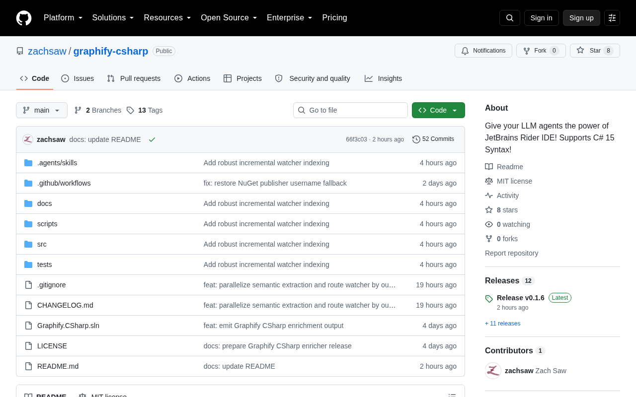636x397 pixels.
Task: Click the docs folder icon
Action: 28,203
